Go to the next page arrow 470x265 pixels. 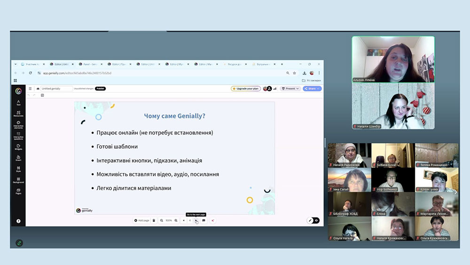(196, 220)
